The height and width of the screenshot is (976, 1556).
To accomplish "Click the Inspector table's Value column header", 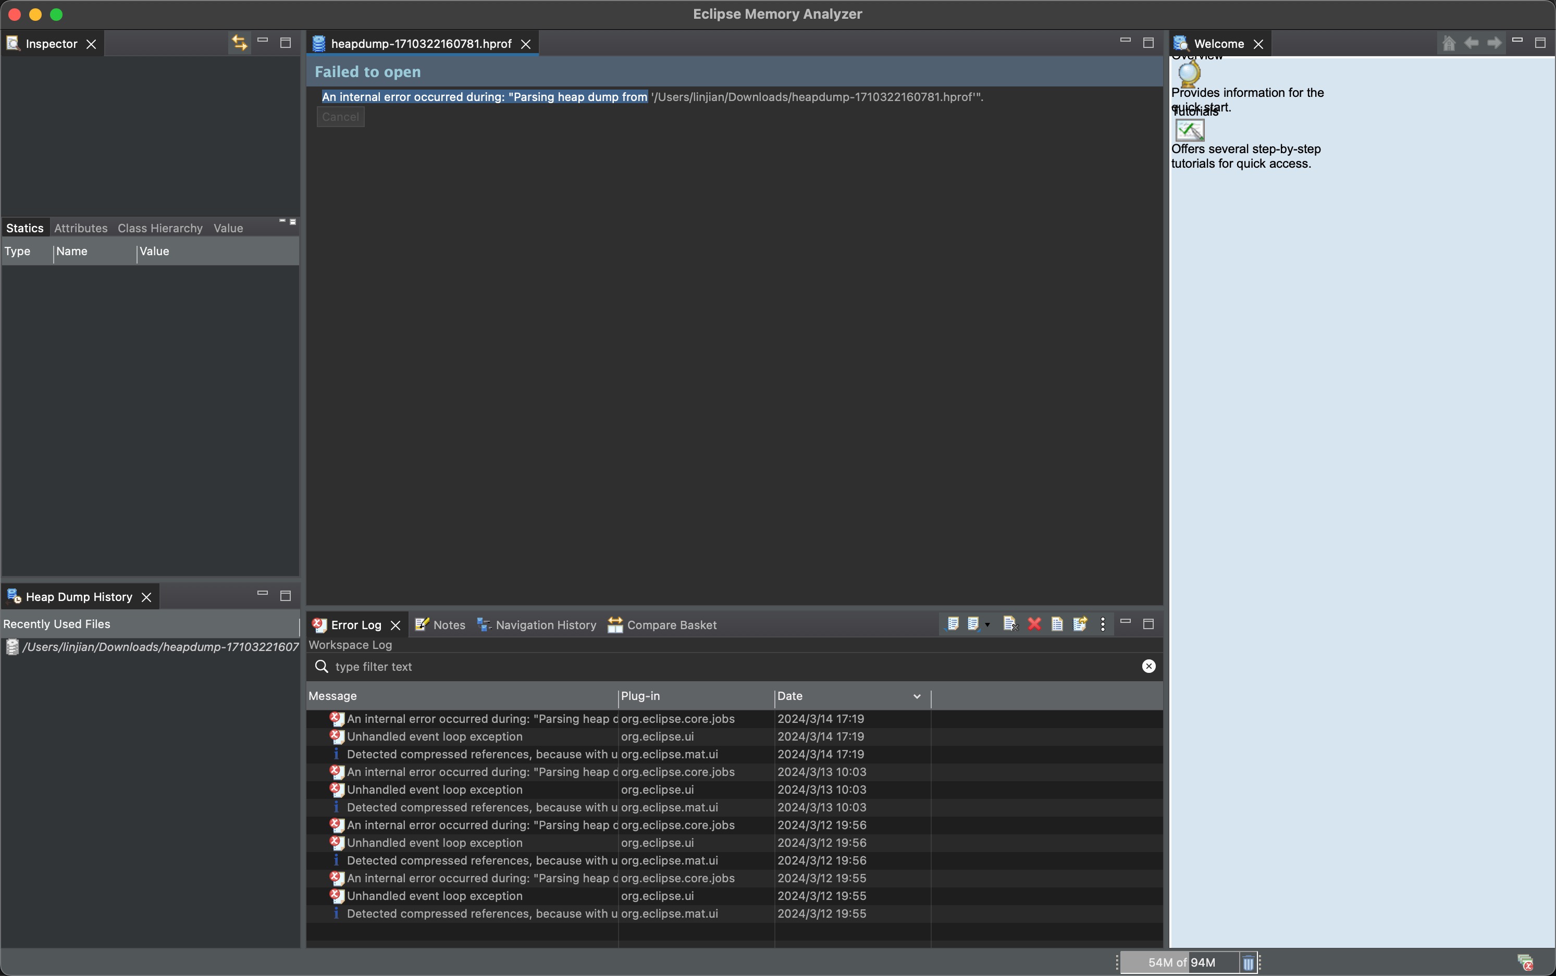I will click(218, 251).
